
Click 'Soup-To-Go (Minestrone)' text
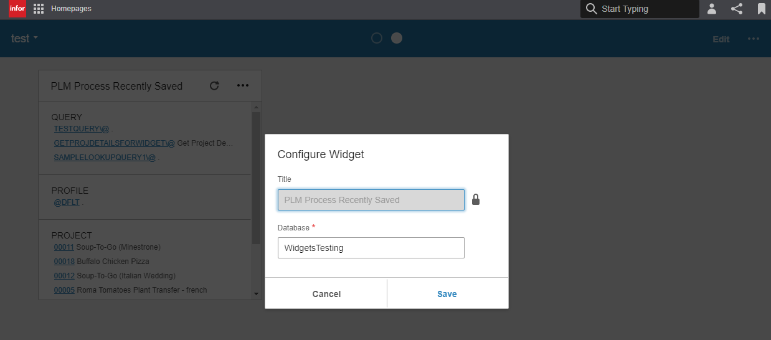pyautogui.click(x=119, y=247)
